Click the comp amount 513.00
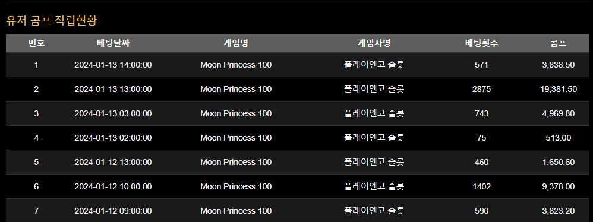 point(559,138)
